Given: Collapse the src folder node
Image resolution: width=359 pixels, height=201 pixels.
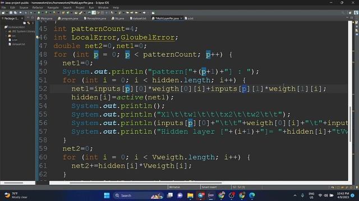Looking at the screenshot, I should [6, 36].
